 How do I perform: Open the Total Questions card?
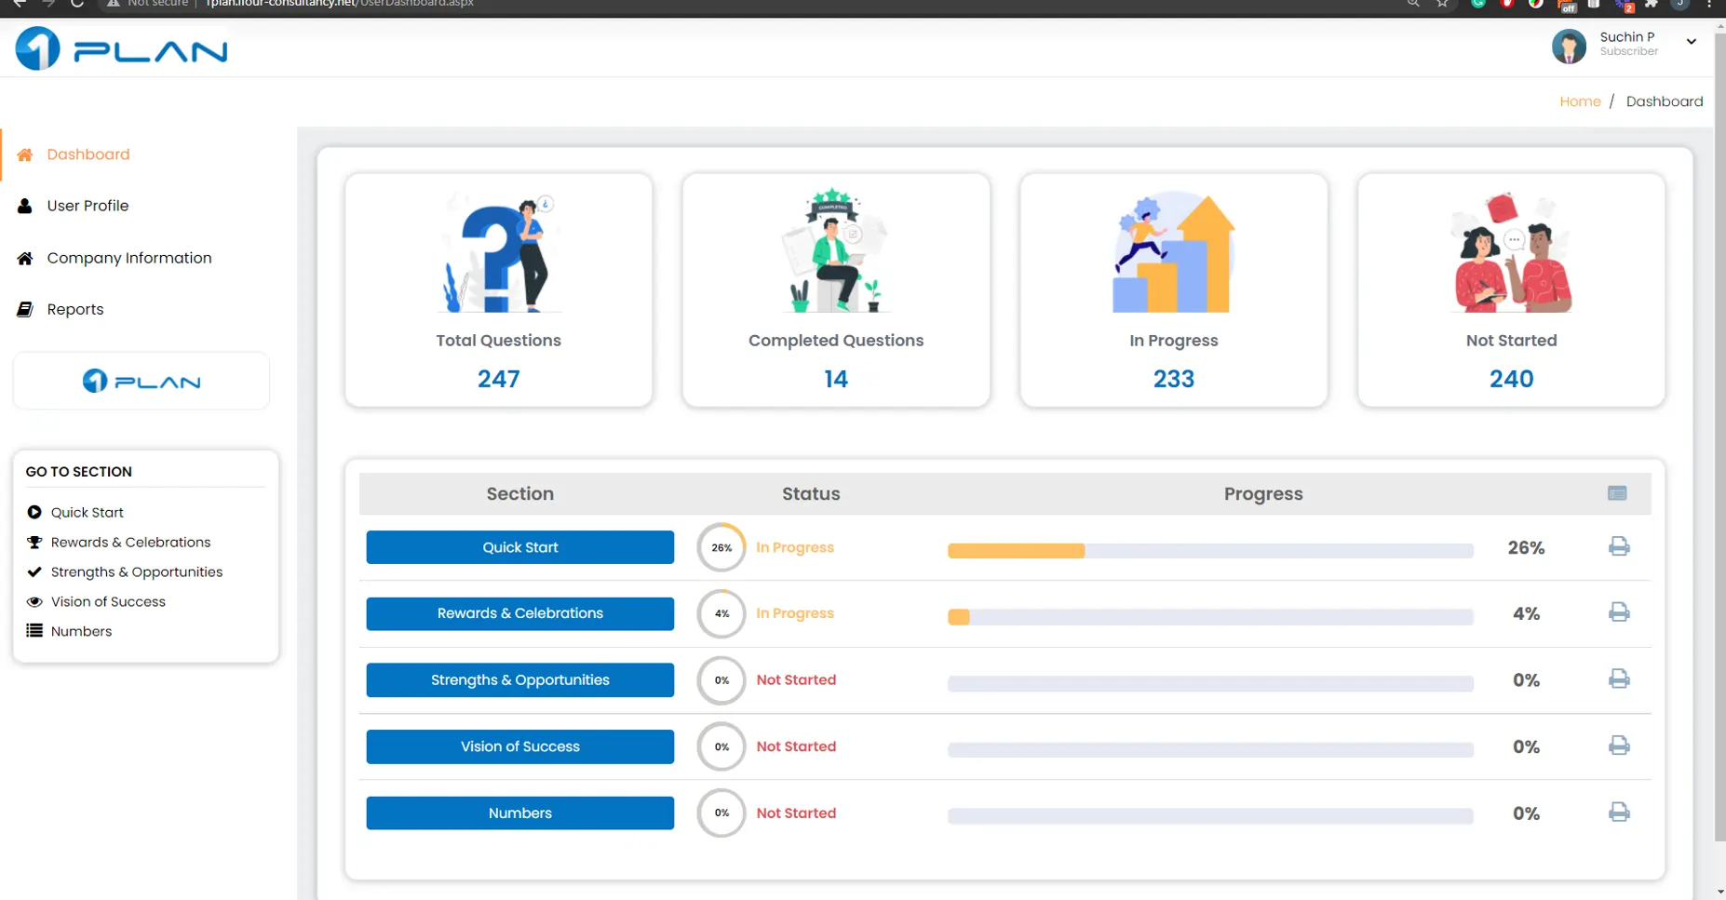[498, 289]
